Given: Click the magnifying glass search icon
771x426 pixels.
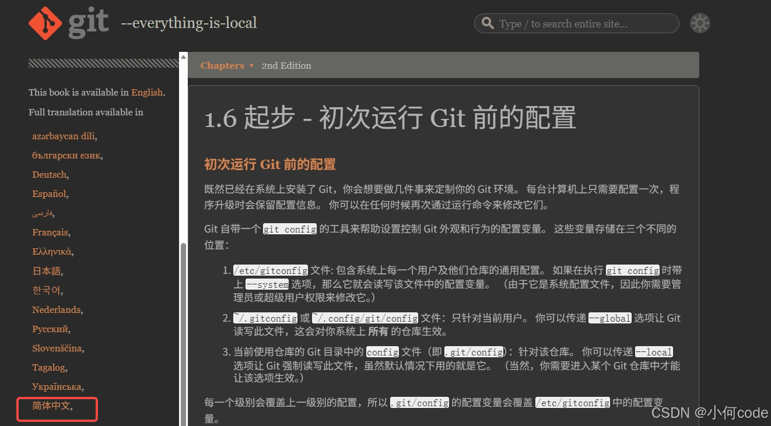Looking at the screenshot, I should coord(488,23).
